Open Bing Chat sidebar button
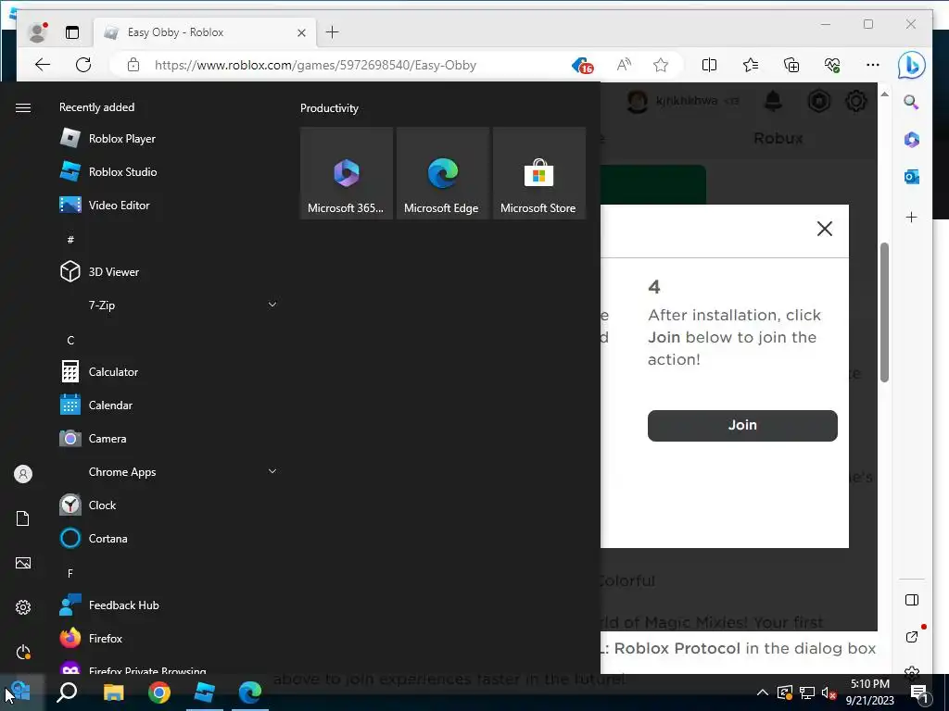The image size is (949, 711). (912, 66)
